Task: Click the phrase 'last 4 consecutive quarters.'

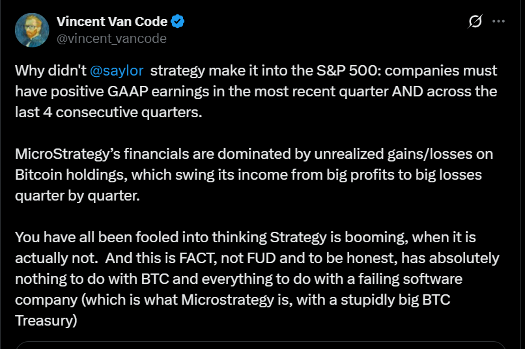Action: click(x=109, y=113)
